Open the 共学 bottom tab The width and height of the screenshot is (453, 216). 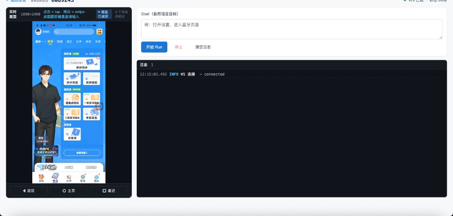[69, 178]
